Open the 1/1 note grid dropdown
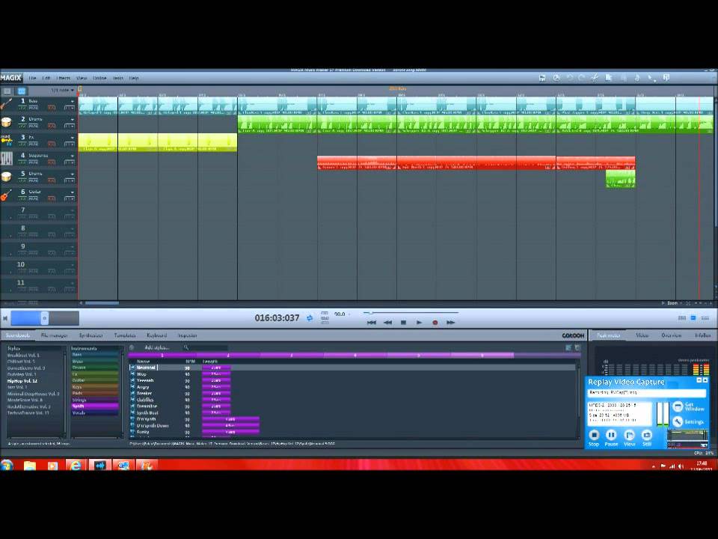 pos(63,91)
